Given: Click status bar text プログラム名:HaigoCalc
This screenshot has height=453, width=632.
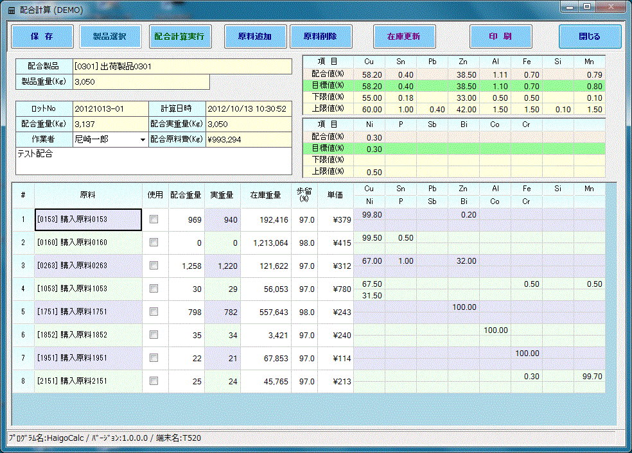Looking at the screenshot, I should pyautogui.click(x=46, y=438).
